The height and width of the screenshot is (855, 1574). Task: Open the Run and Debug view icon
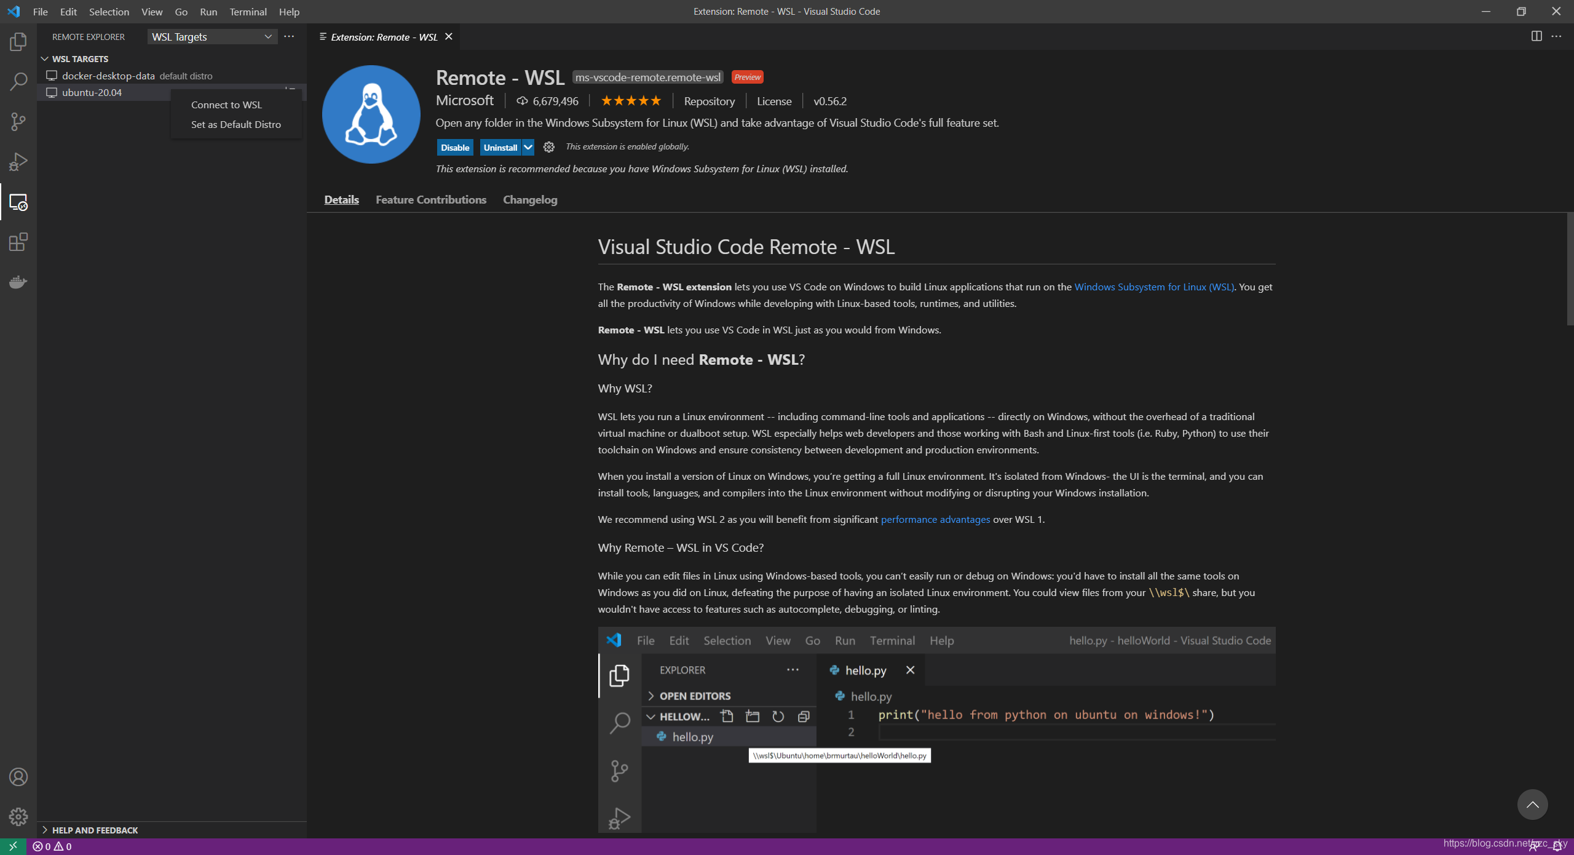(x=18, y=162)
